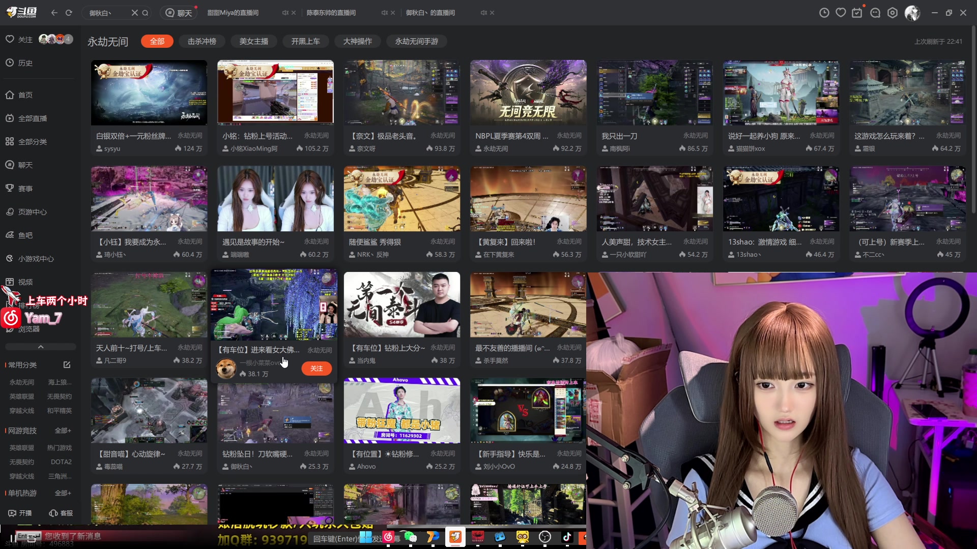Close the 陈泰东帅的直播间 tab

(x=393, y=13)
